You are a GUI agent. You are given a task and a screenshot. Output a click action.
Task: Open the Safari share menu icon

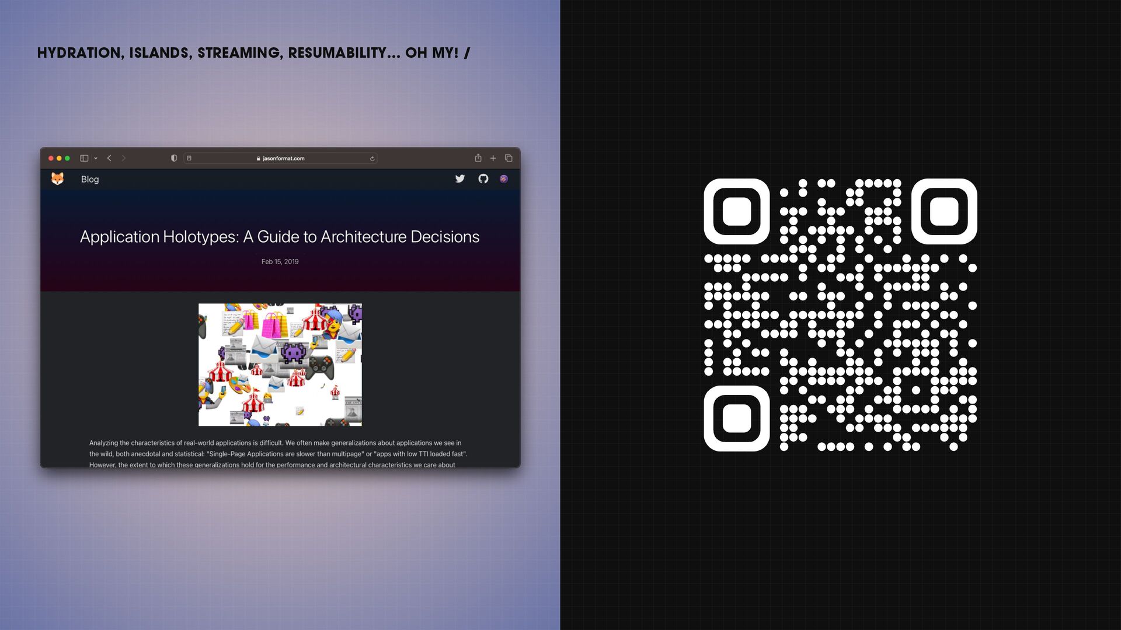tap(478, 158)
